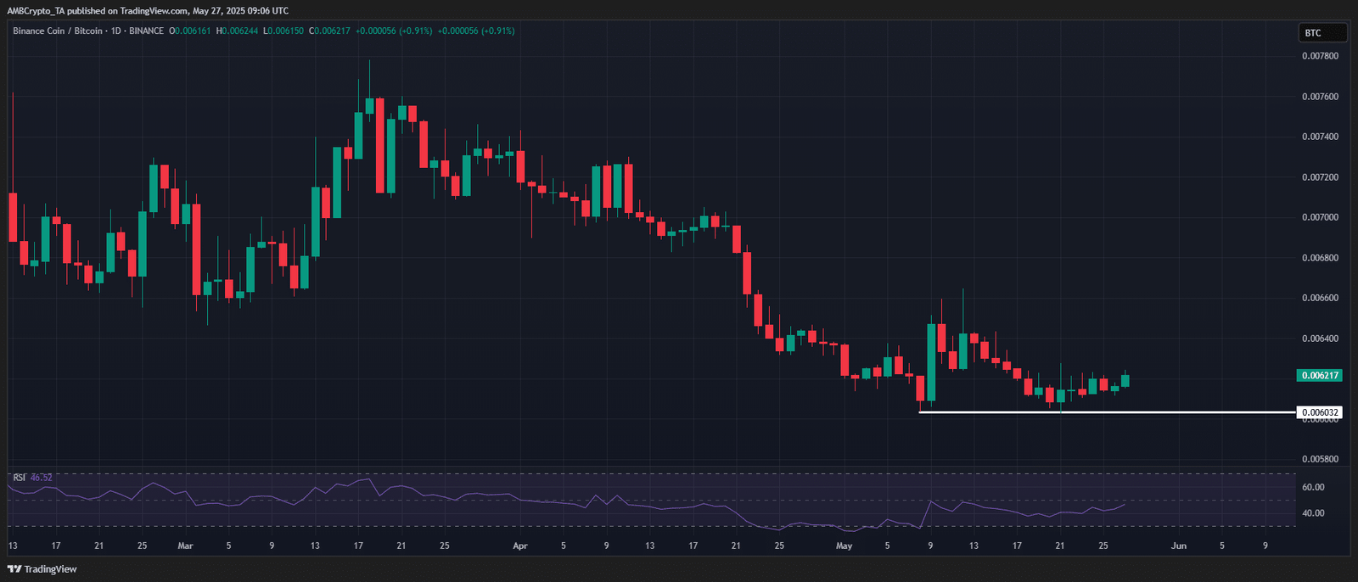1358x582 pixels.
Task: Click the 0.005800 price scale label
Action: (x=1320, y=459)
